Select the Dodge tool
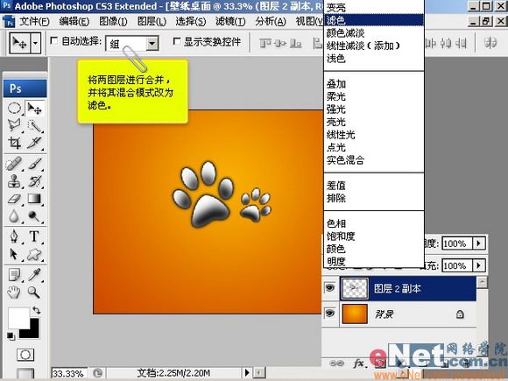The image size is (508, 381). click(34, 215)
